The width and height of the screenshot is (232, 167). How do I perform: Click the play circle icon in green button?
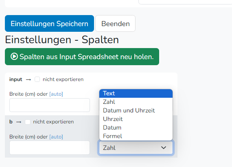click(14, 57)
